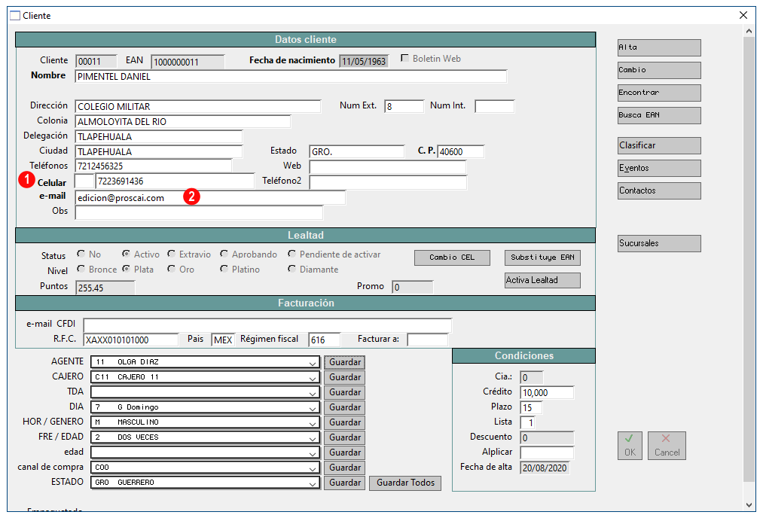763x518 pixels.
Task: Click the OK green checkmark button
Action: (x=630, y=446)
